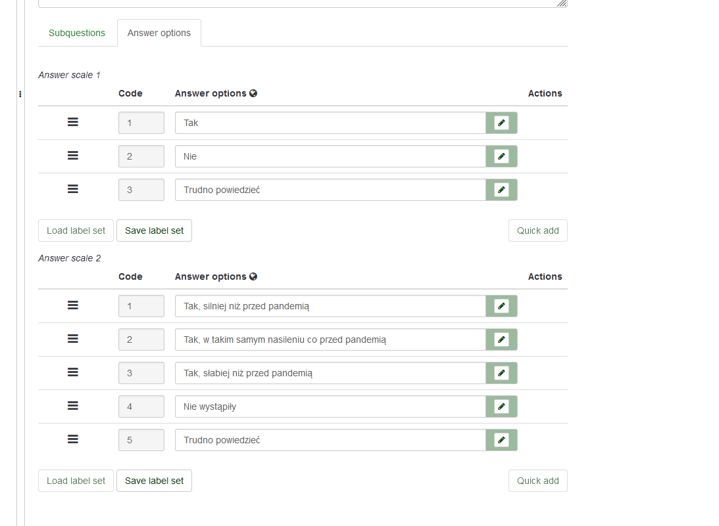Click Save label set for Answer scale 2
Image resolution: width=719 pixels, height=526 pixels.
pyautogui.click(x=154, y=481)
